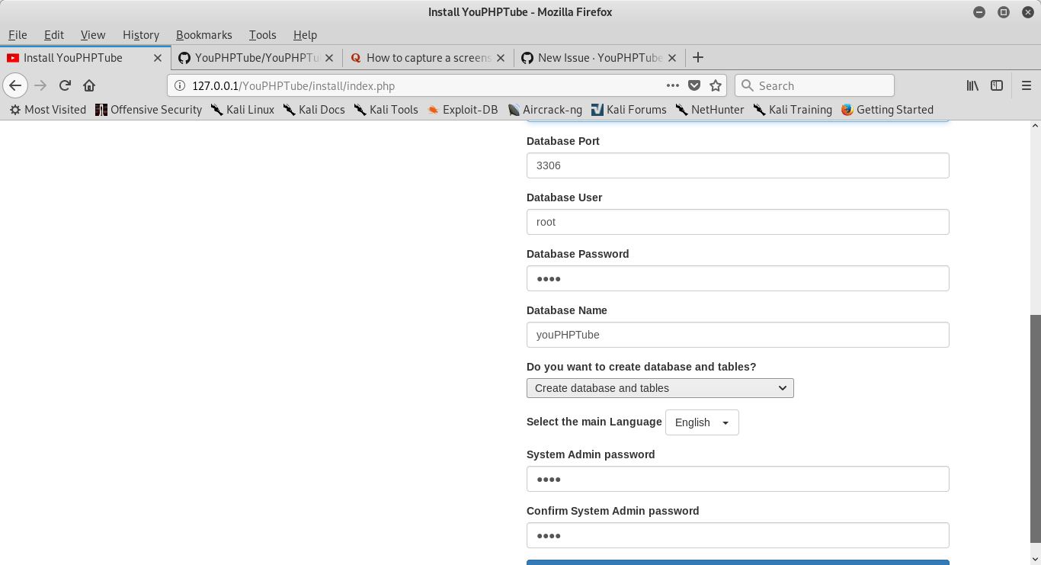Reload the current page
Screen dimensions: 1041x565
pos(65,85)
